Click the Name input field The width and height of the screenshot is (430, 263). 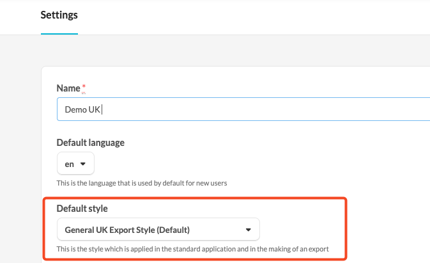point(243,109)
